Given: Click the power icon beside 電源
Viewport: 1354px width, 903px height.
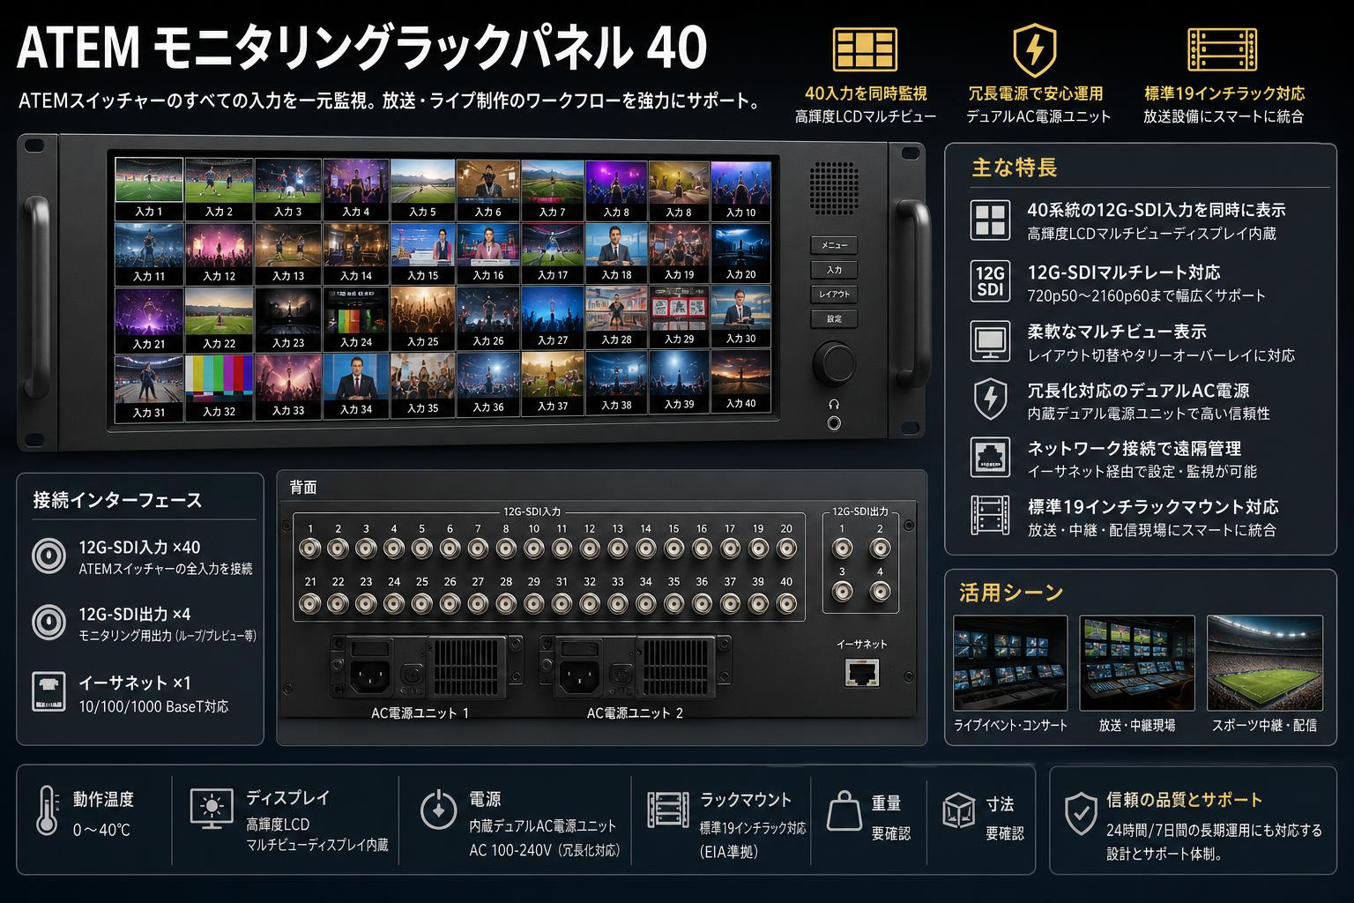Looking at the screenshot, I should pos(438,810).
